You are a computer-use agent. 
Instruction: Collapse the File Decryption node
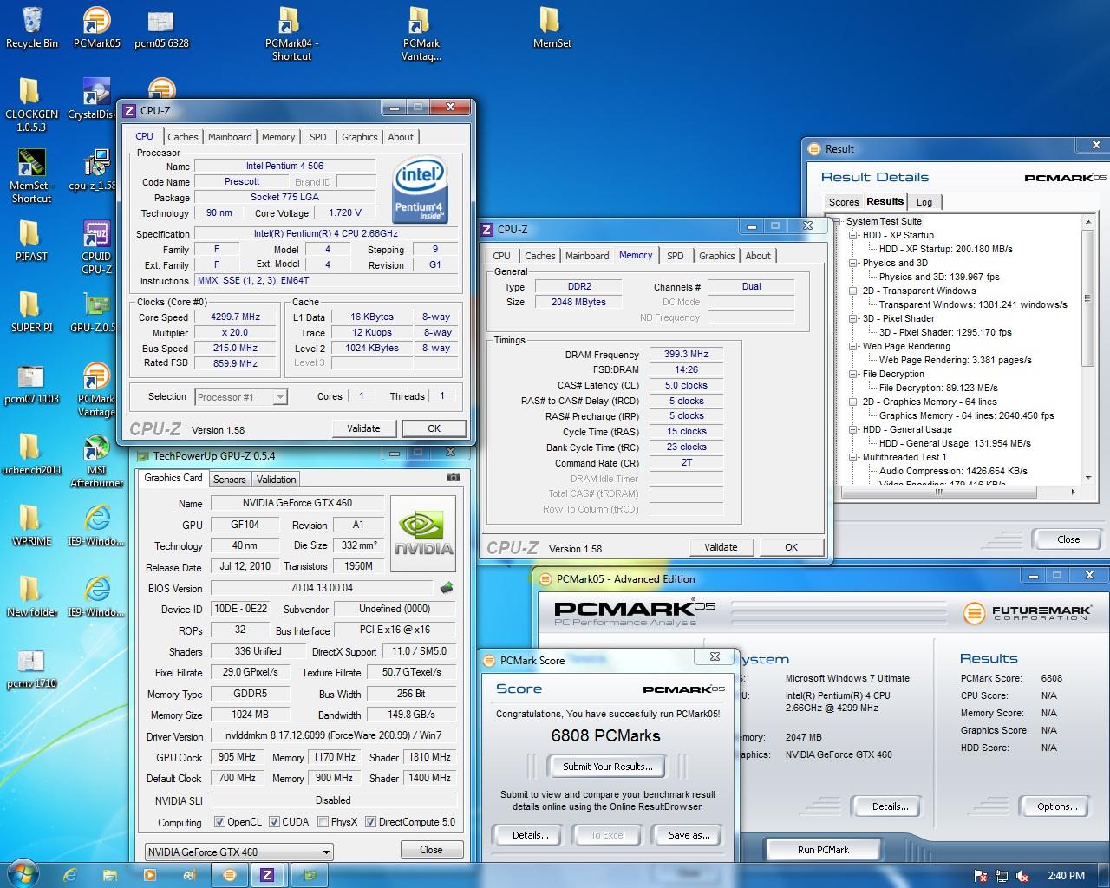click(x=853, y=374)
